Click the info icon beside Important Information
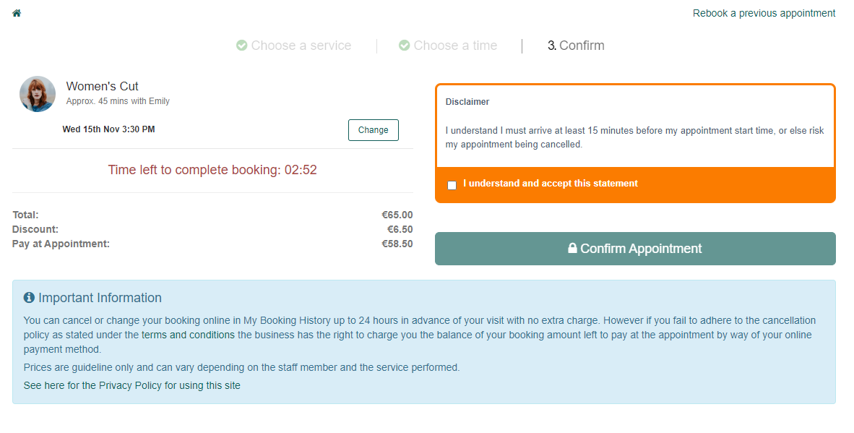 [x=29, y=297]
